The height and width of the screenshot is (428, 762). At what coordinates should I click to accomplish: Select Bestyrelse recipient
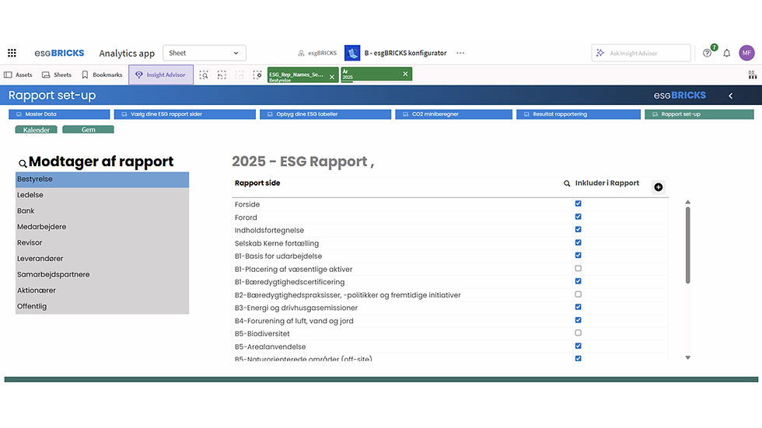(x=102, y=179)
